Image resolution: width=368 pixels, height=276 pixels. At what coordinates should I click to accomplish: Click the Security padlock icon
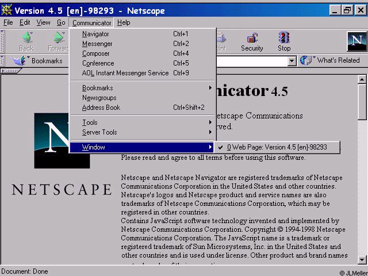tap(252, 38)
